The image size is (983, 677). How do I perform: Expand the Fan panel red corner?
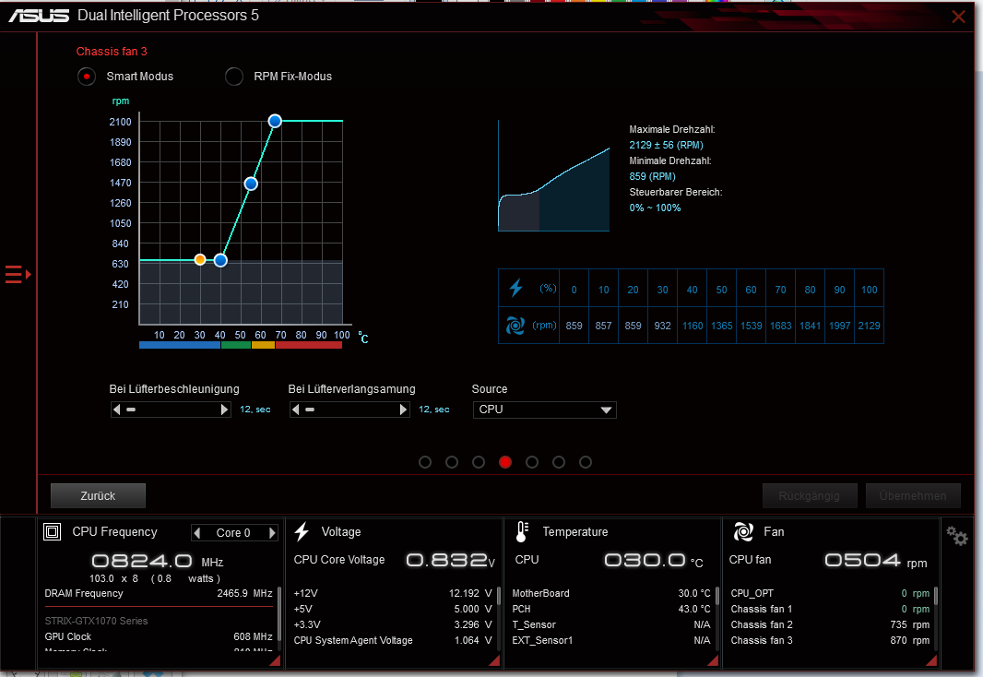[931, 660]
